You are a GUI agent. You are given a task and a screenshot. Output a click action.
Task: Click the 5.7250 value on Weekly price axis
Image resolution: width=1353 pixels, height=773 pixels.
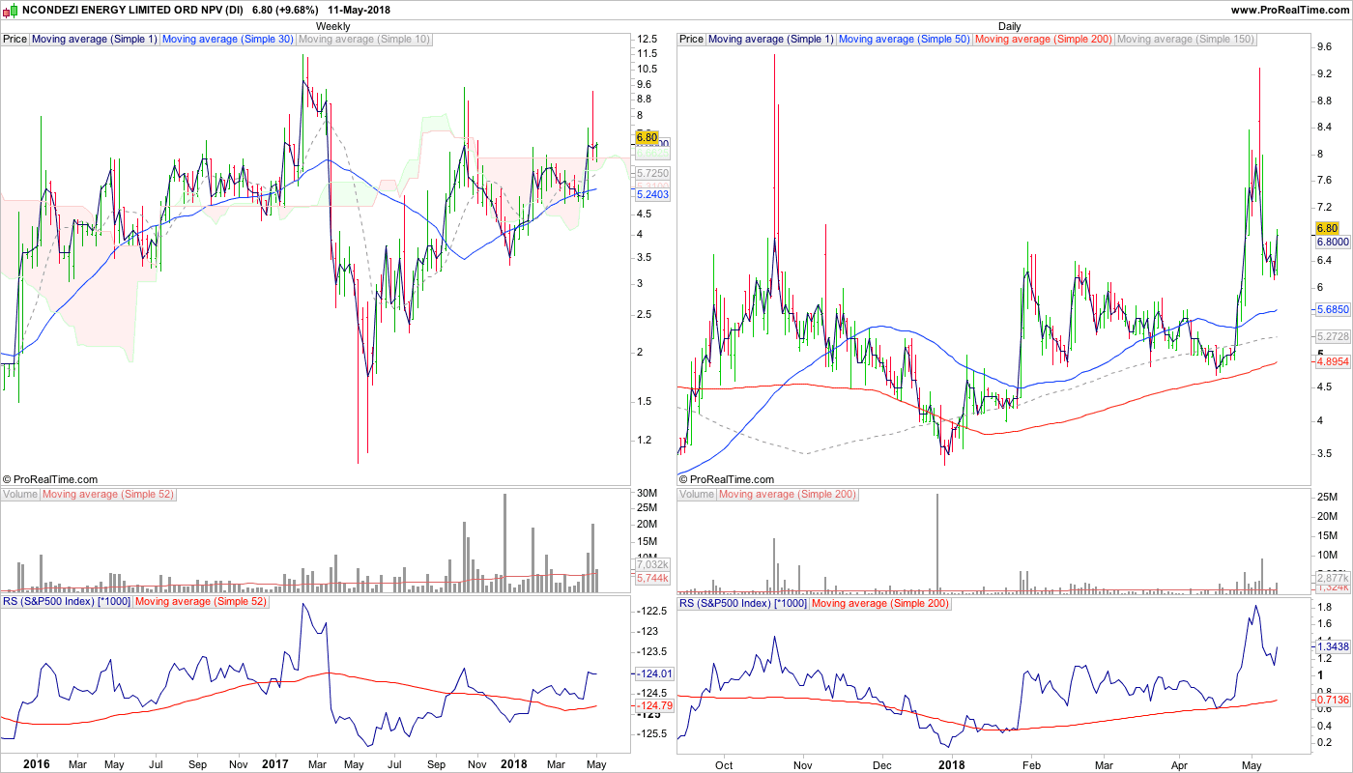(652, 173)
